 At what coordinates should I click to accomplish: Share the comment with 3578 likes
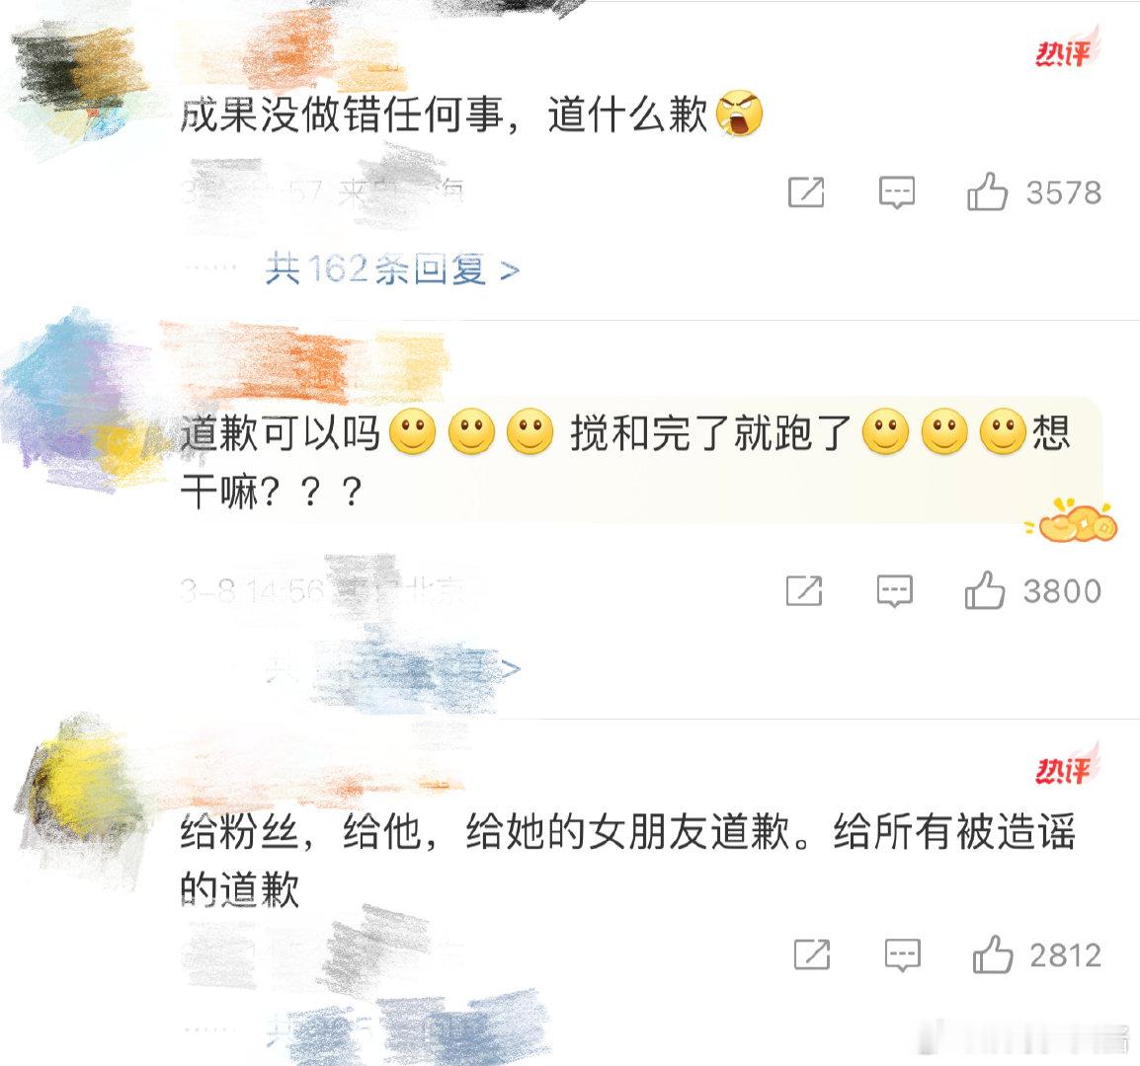(x=806, y=192)
